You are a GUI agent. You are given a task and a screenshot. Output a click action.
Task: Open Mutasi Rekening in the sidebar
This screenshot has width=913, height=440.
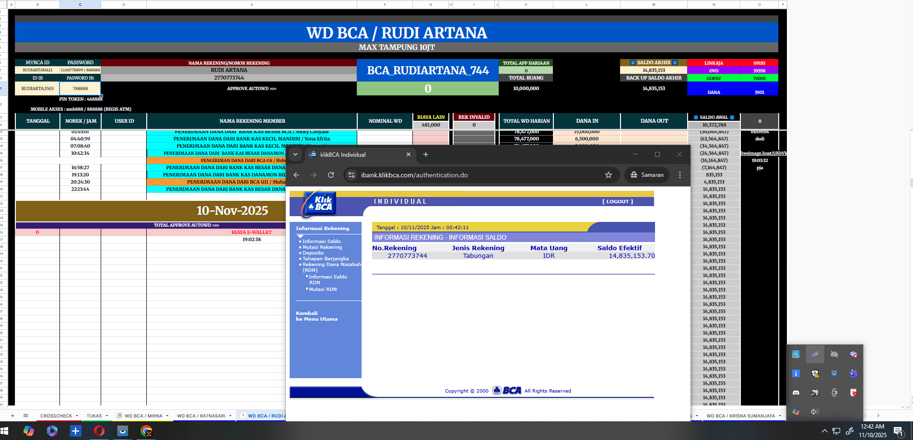tap(322, 247)
